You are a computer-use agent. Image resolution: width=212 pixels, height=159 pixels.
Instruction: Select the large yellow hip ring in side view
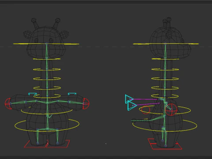pos(165,125)
